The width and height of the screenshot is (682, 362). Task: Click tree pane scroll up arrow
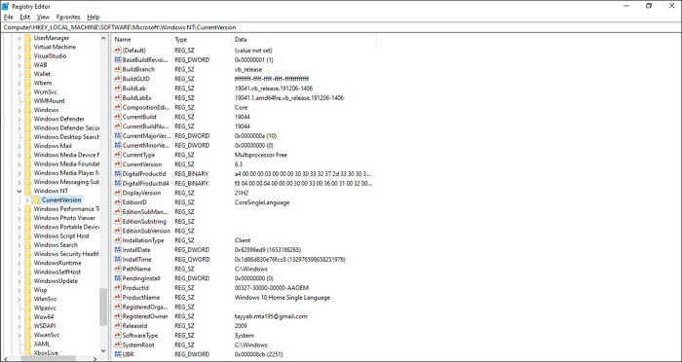[x=103, y=38]
